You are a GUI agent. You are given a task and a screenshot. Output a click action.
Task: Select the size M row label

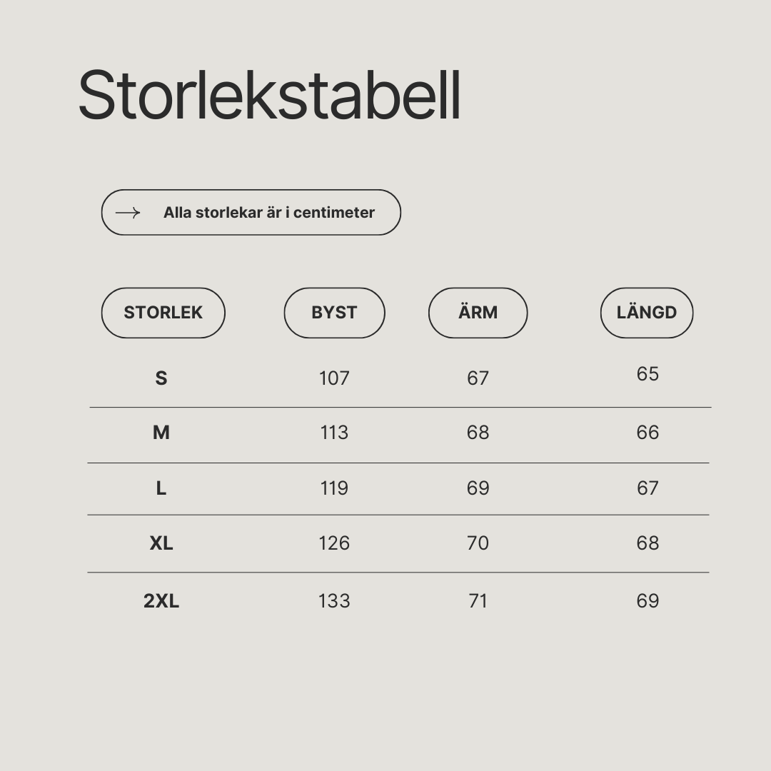point(161,432)
